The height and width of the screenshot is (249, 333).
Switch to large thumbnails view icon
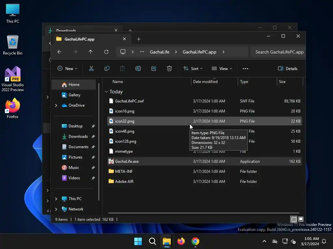point(301,219)
